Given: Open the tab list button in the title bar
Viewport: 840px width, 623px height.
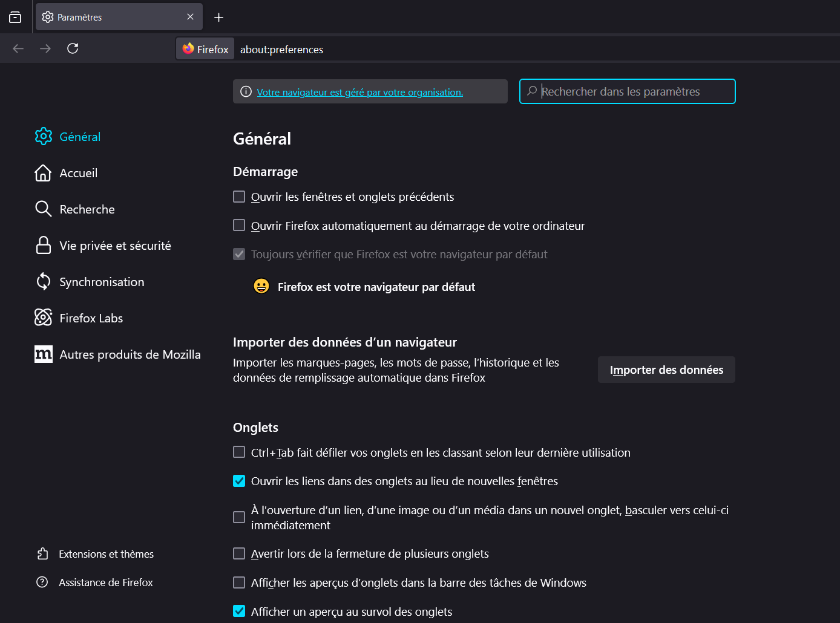Looking at the screenshot, I should point(15,17).
